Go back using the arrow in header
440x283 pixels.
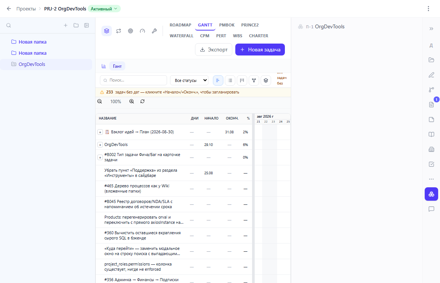pos(9,9)
